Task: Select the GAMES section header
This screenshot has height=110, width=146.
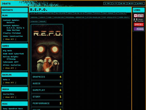Action: [15, 46]
